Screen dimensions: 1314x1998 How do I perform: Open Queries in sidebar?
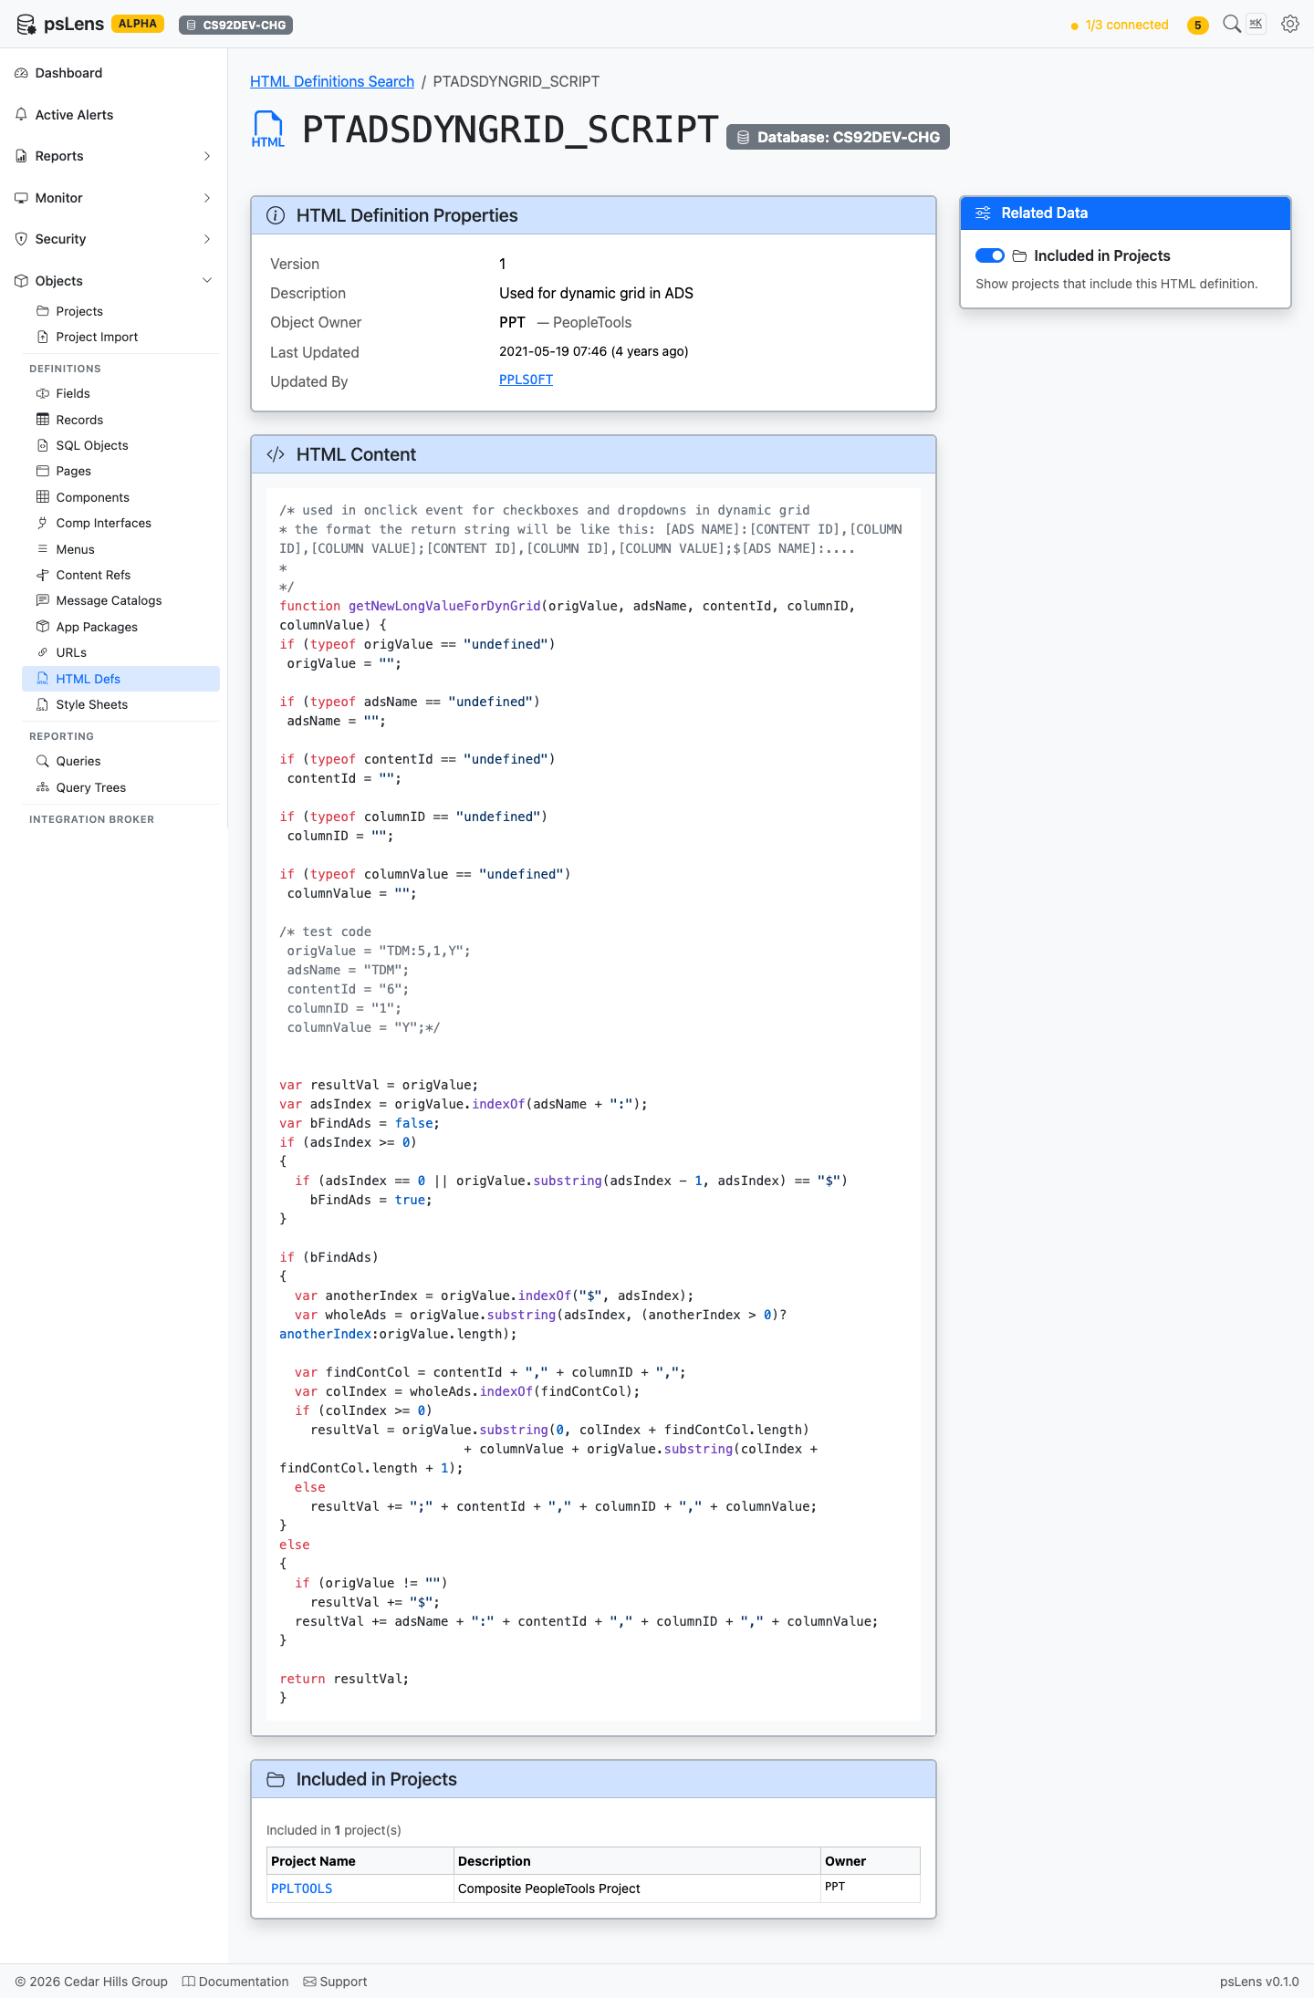(120, 761)
